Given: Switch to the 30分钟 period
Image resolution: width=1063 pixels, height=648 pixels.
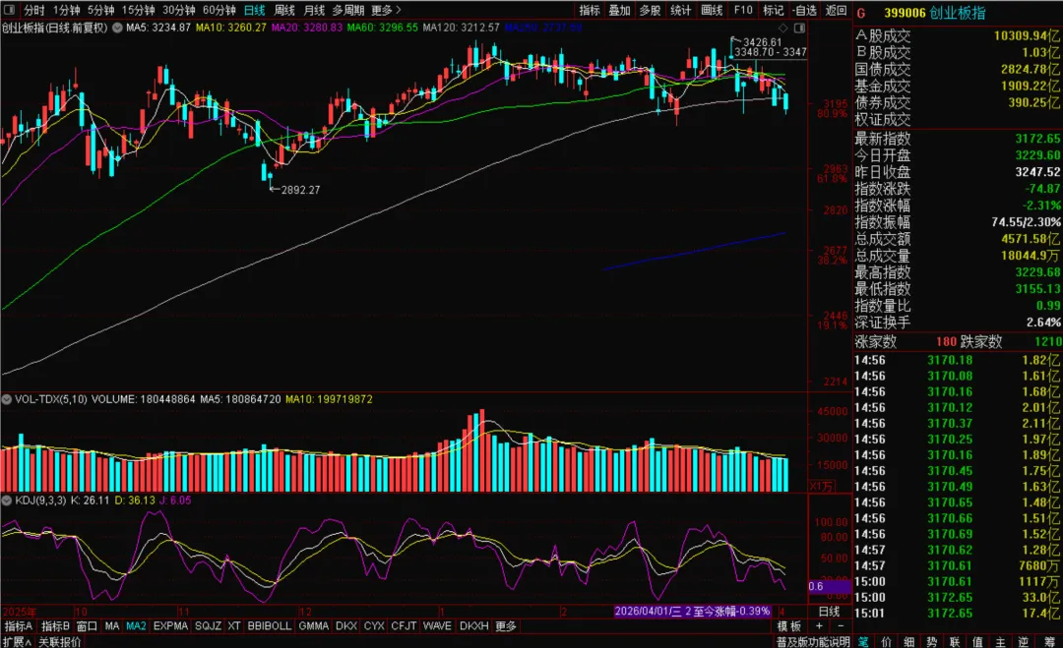Looking at the screenshot, I should pos(179,10).
